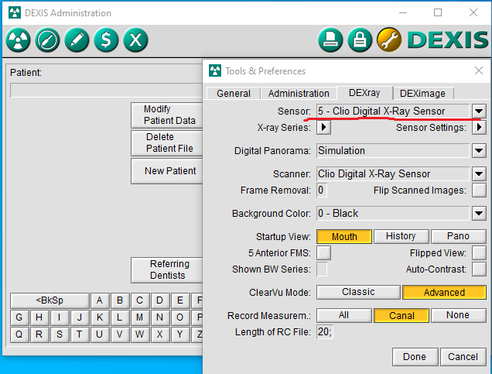Set Startup View to History
The height and width of the screenshot is (374, 492).
pyautogui.click(x=401, y=236)
